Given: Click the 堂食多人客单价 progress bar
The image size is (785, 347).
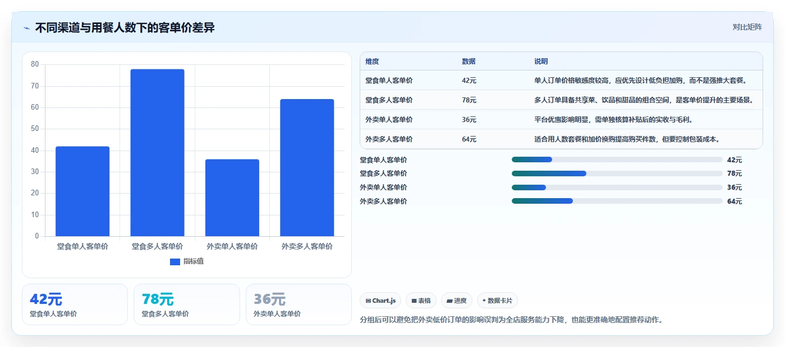Looking at the screenshot, I should [617, 173].
